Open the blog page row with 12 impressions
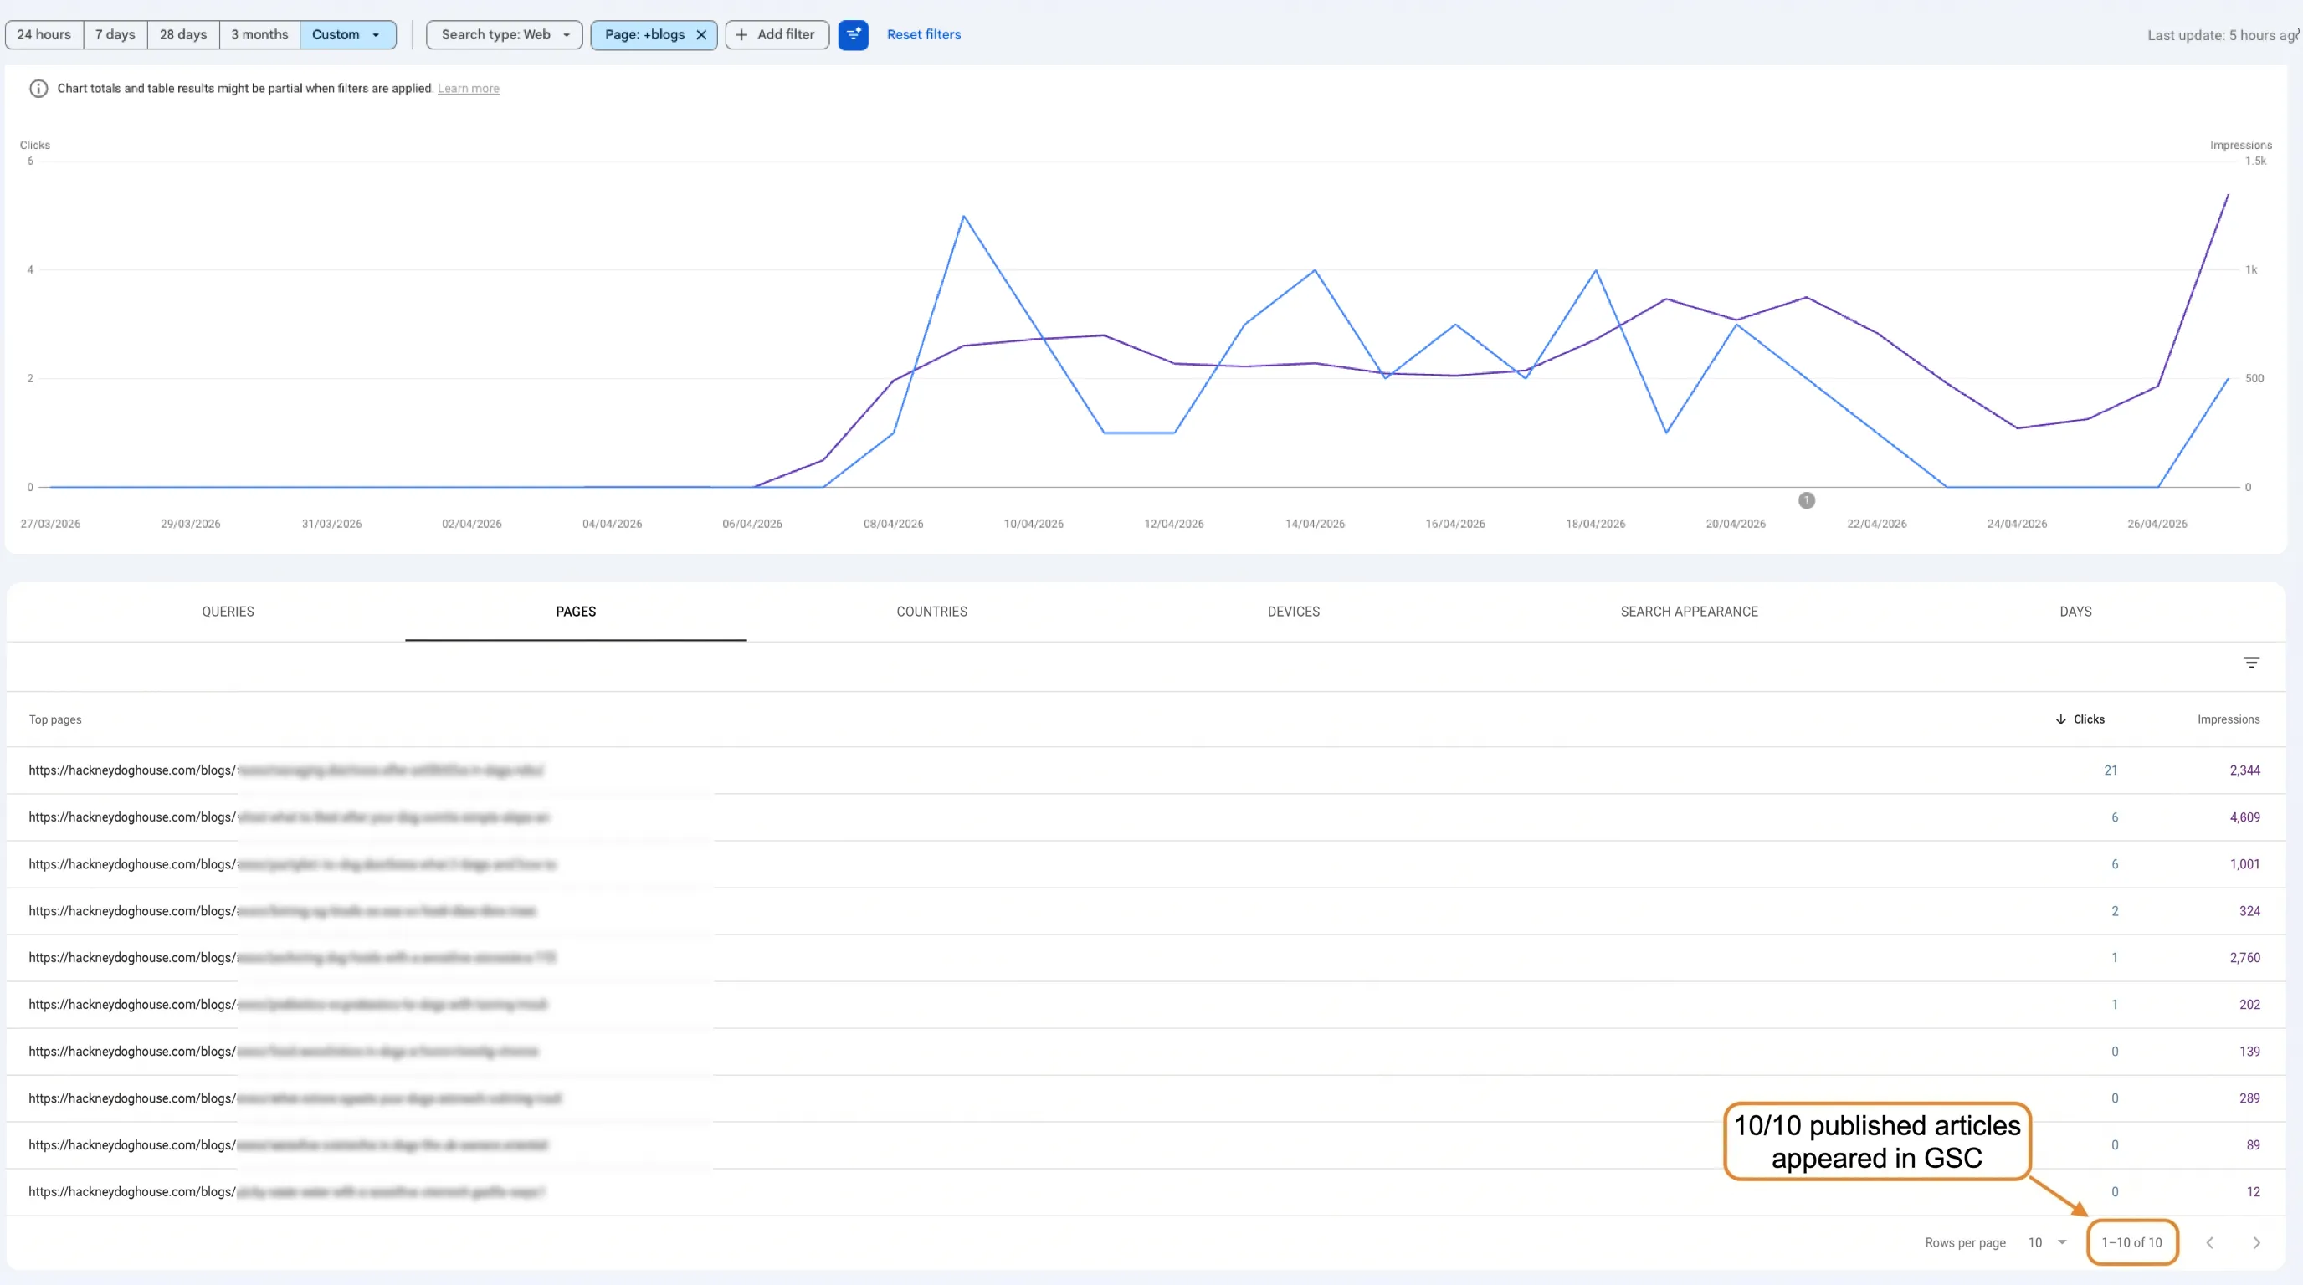This screenshot has height=1285, width=2303. coord(1146,1192)
